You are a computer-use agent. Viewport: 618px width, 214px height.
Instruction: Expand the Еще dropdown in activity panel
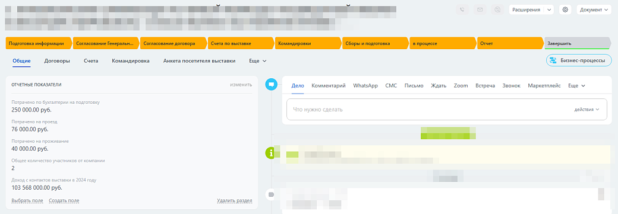pyautogui.click(x=576, y=85)
